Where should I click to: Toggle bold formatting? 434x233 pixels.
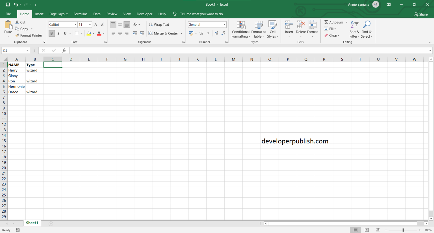[x=51, y=33]
